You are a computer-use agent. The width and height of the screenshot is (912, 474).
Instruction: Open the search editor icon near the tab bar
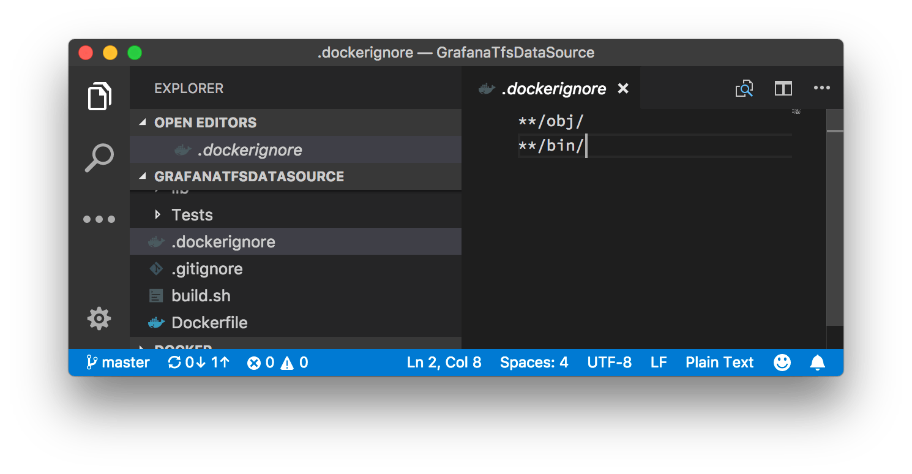(744, 88)
